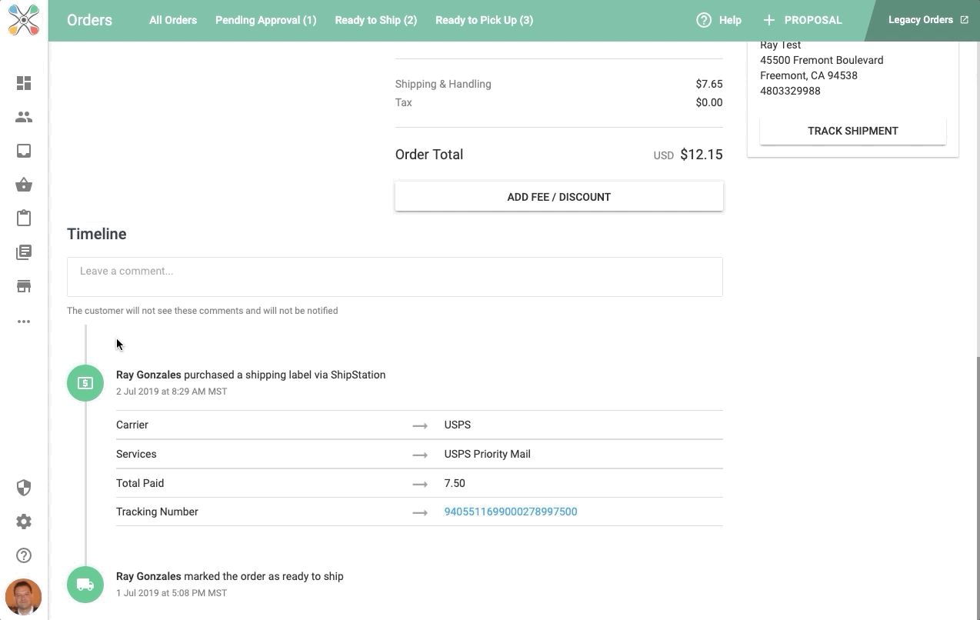980x620 pixels.
Task: Open the customers section in the sidebar
Action: tap(24, 117)
